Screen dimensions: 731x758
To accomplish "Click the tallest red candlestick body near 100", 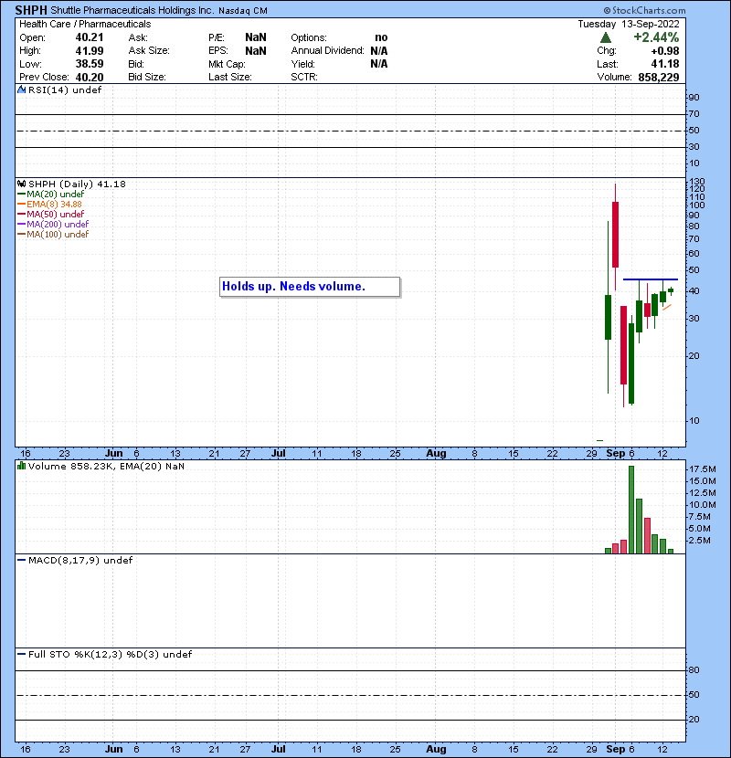I will pos(615,235).
